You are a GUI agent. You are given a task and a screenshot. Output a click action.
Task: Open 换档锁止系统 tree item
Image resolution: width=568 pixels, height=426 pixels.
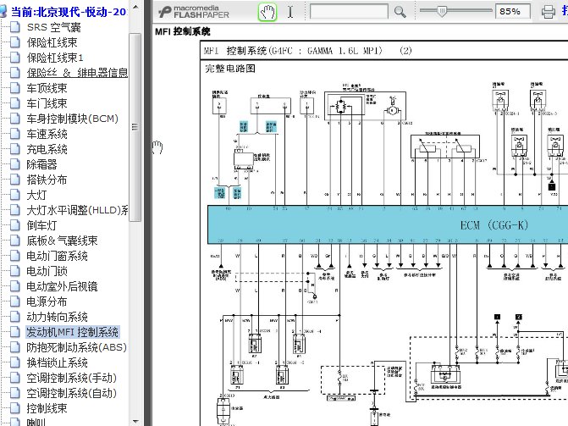tap(57, 362)
